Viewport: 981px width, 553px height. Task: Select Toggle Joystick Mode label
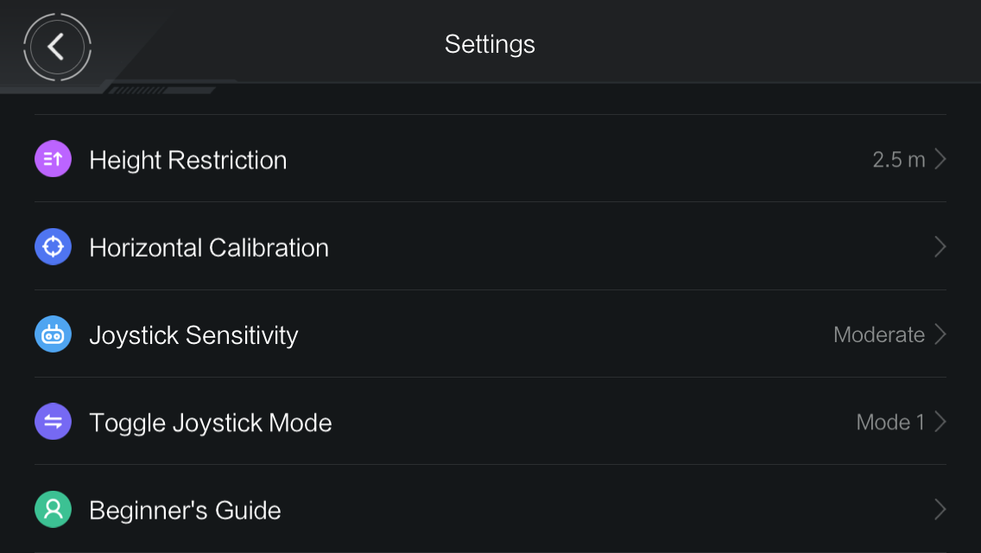coord(210,423)
